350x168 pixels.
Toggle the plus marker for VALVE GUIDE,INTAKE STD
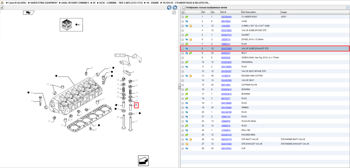tap(183, 30)
